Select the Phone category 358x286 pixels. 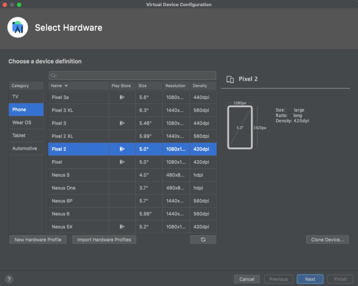coord(26,110)
